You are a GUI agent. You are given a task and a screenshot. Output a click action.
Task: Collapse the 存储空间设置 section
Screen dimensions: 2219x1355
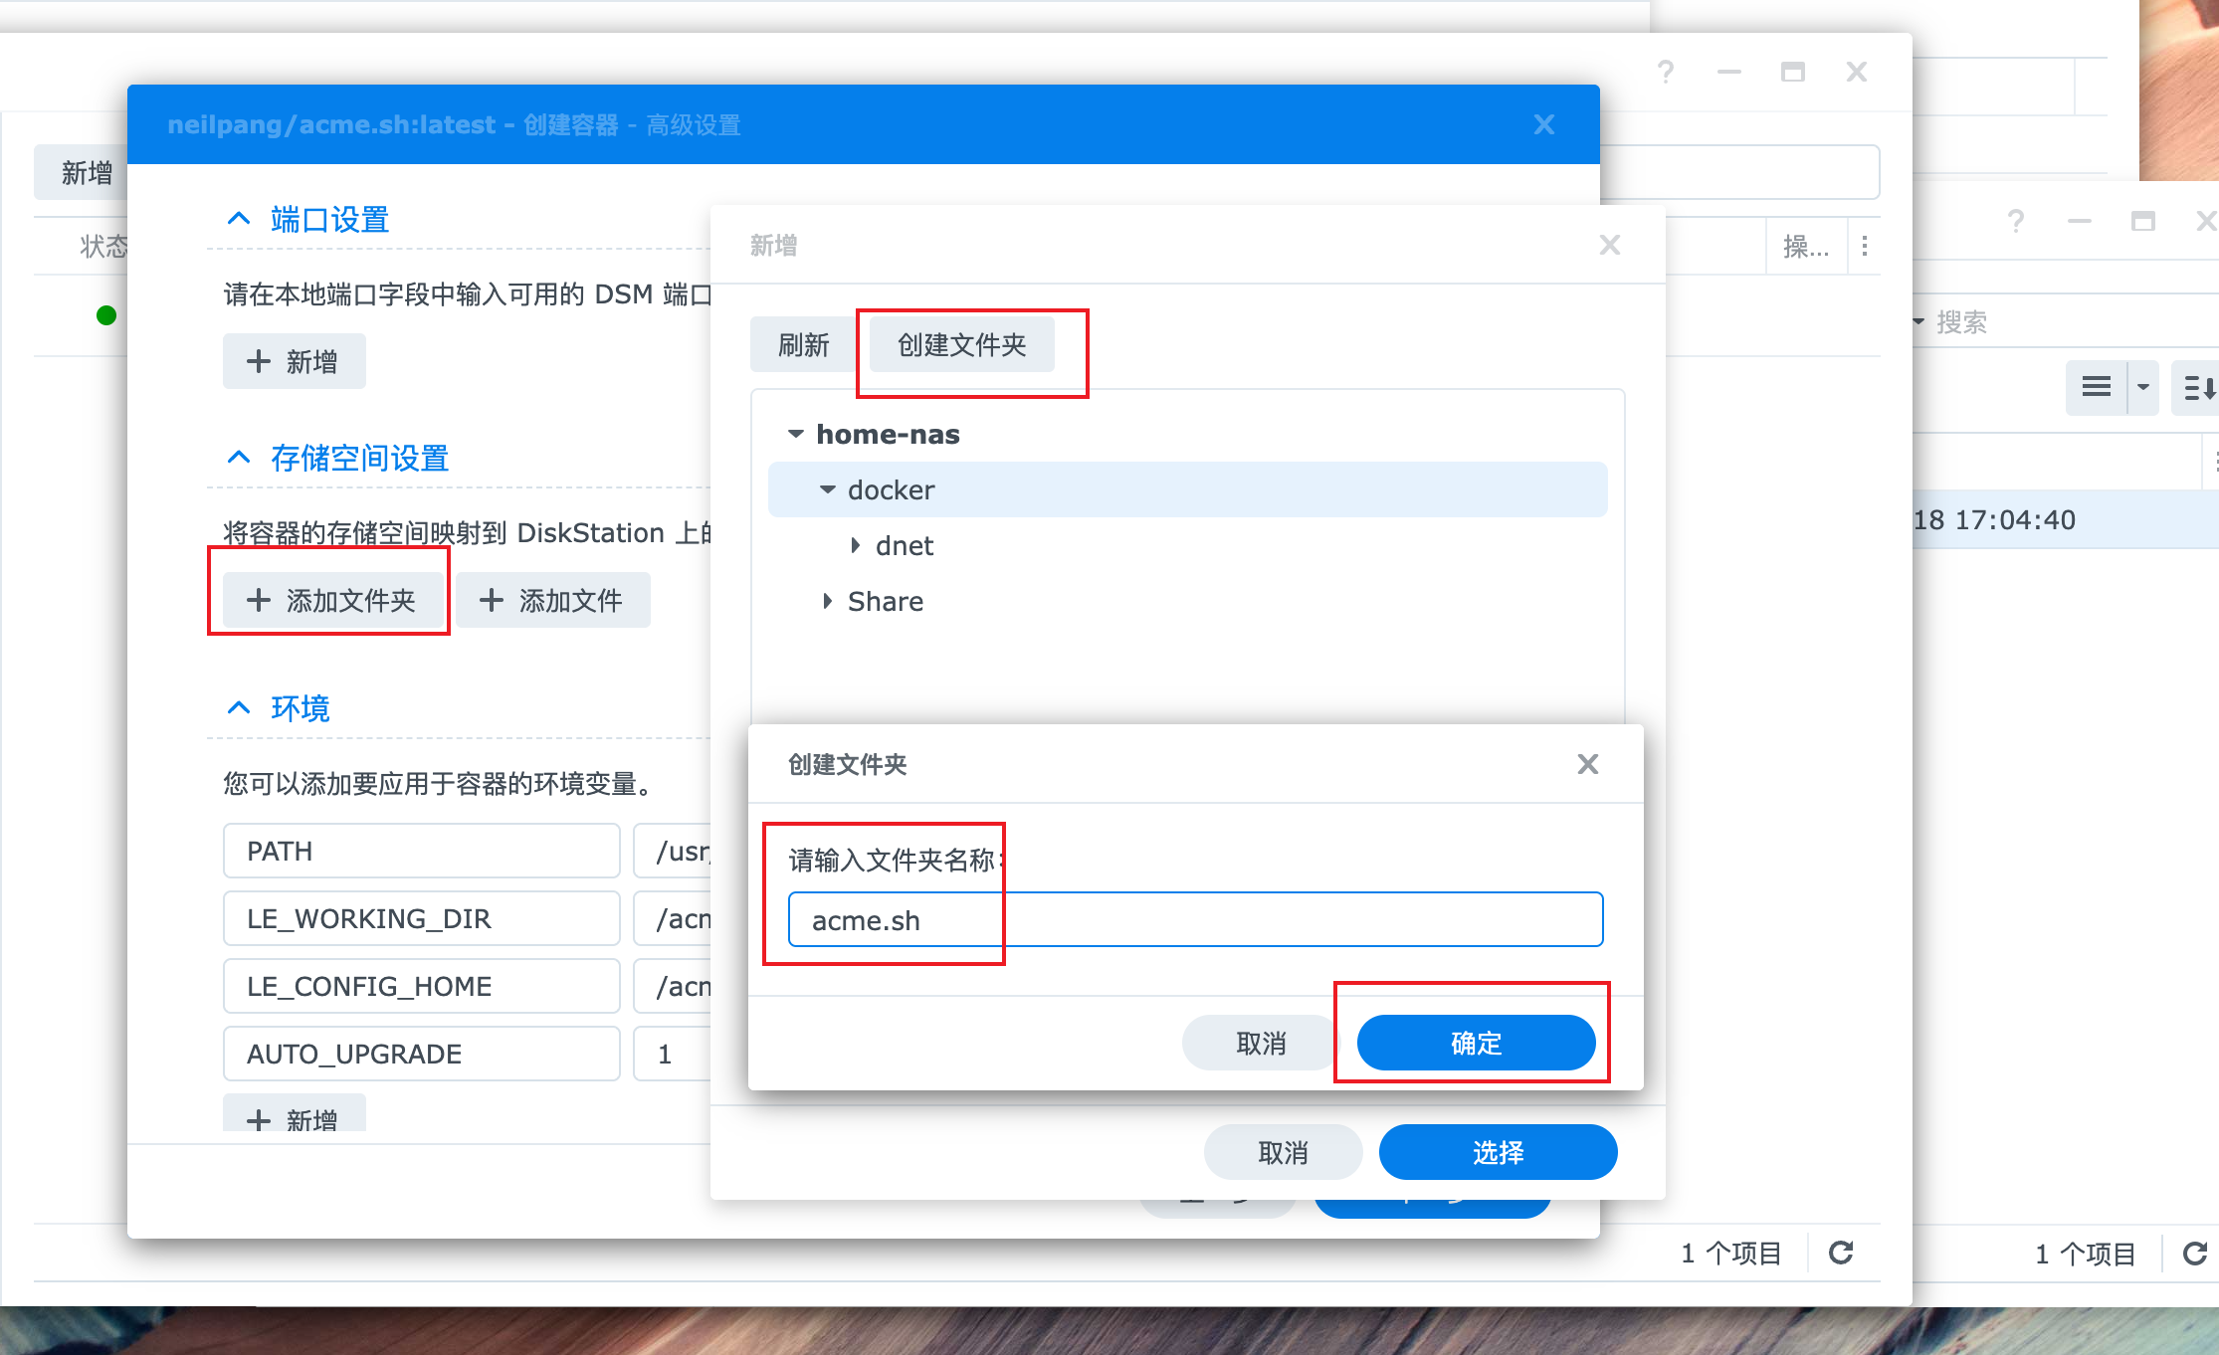click(238, 458)
